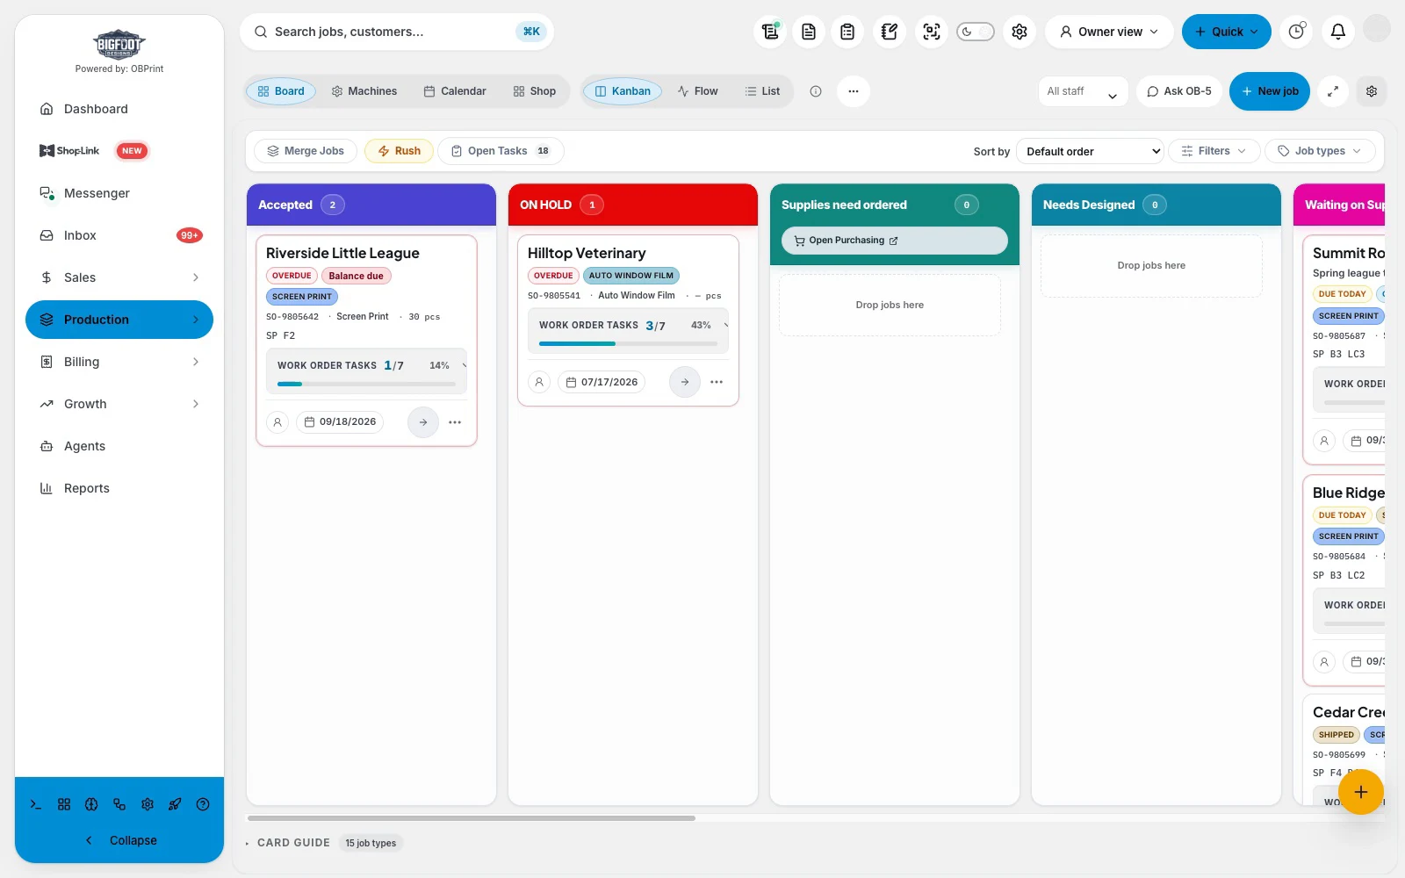Open the Owner view dropdown
The image size is (1405, 878).
pos(1109,32)
